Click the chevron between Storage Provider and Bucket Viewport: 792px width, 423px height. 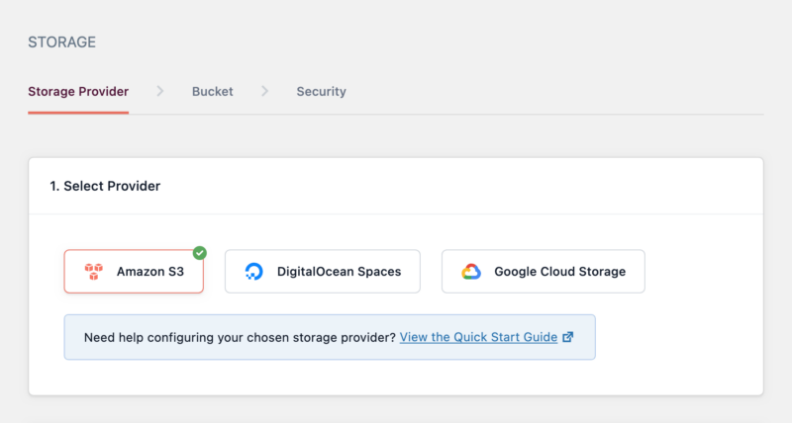point(160,91)
